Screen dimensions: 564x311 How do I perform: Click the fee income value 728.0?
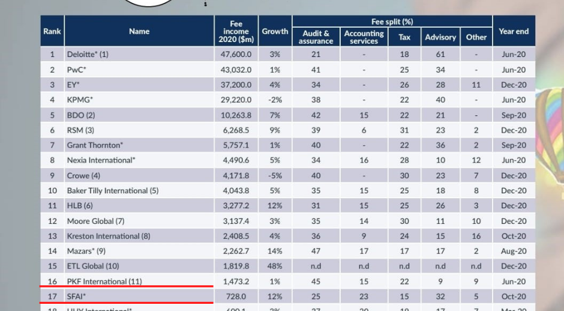236,296
